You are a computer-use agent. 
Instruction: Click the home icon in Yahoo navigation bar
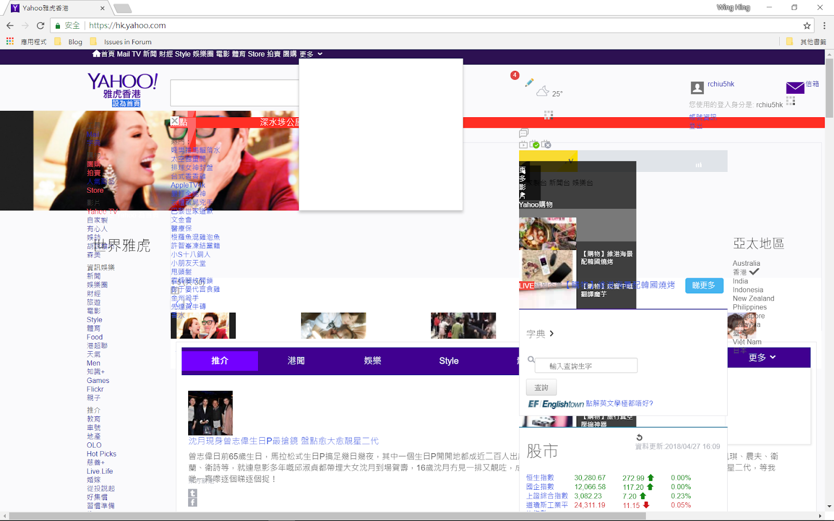(96, 54)
